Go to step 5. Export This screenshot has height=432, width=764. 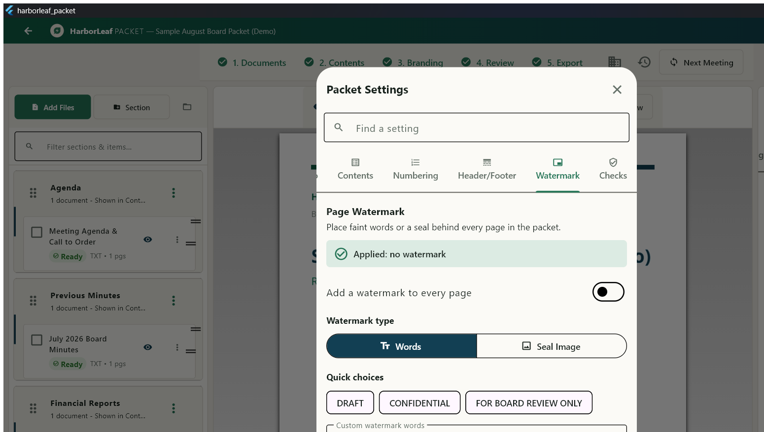click(x=557, y=62)
